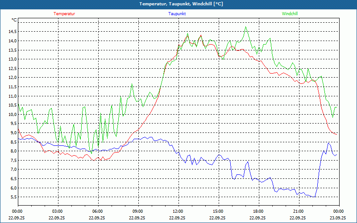Click the 09:00 time axis label
357x223 pixels.
coord(138,211)
